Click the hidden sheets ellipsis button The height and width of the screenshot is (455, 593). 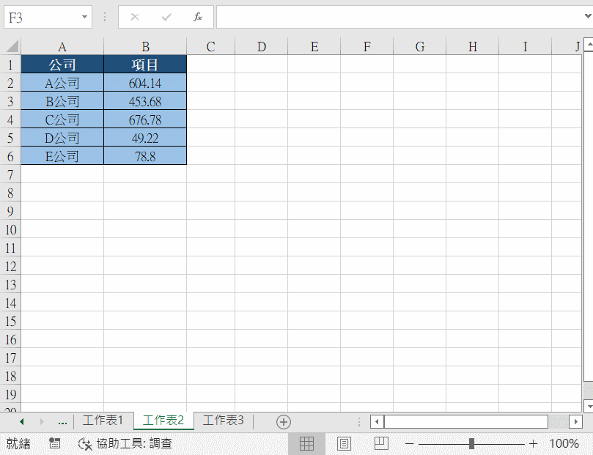[63, 422]
